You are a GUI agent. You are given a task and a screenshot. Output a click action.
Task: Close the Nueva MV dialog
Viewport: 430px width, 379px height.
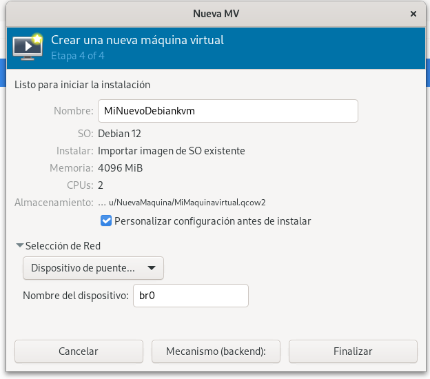tap(413, 14)
